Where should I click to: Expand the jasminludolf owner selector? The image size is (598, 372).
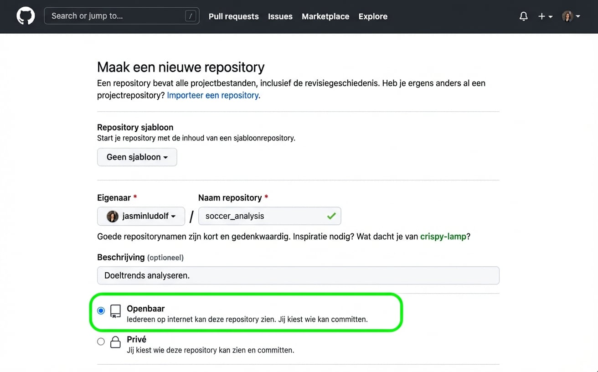point(141,216)
